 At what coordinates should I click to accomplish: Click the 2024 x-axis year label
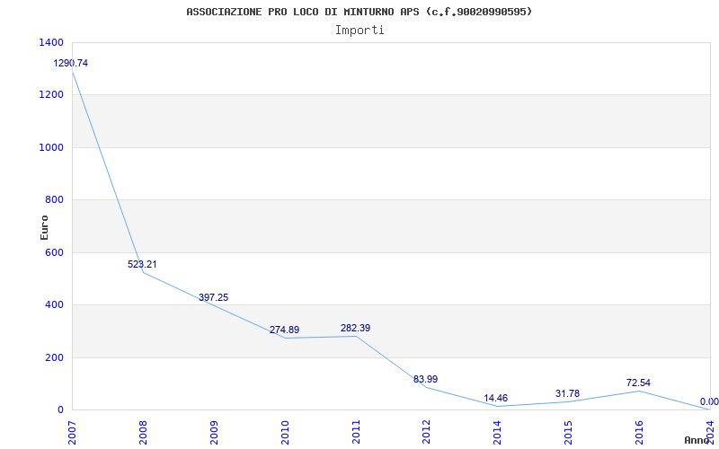[710, 433]
